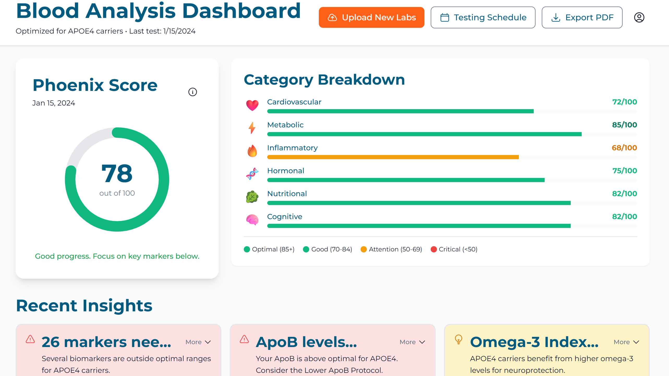
Task: Click the Inflammatory orange progress bar
Action: 393,157
